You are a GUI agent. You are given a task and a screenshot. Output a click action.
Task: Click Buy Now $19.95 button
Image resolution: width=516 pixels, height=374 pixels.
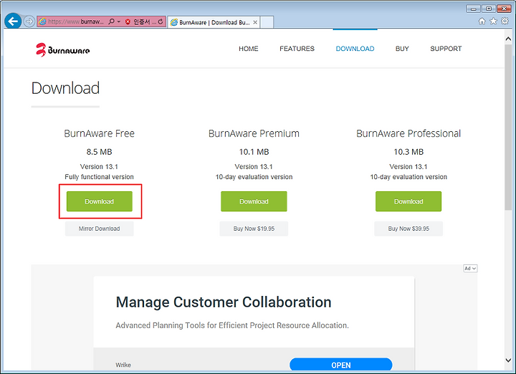tap(254, 229)
